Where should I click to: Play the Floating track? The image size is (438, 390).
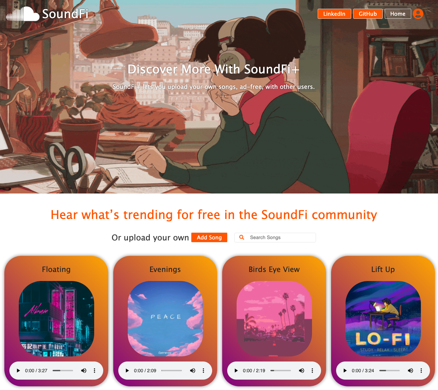coord(18,371)
